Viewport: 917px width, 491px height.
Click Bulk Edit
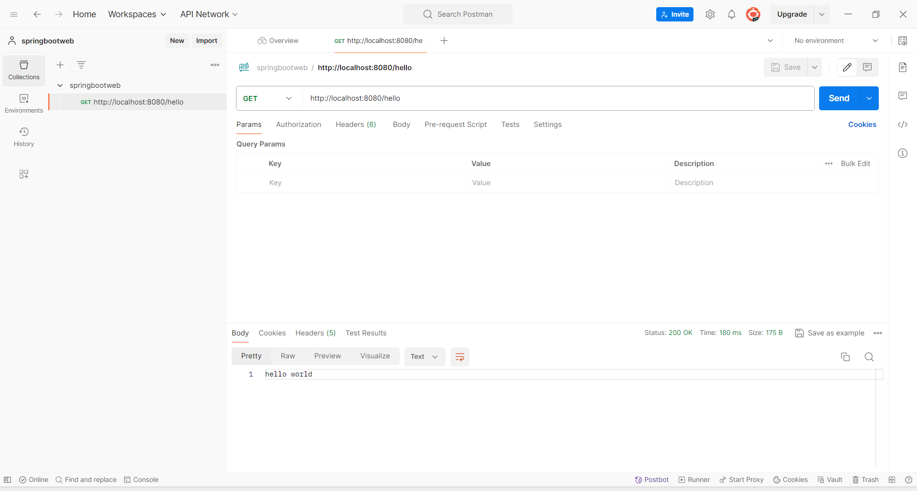click(855, 164)
